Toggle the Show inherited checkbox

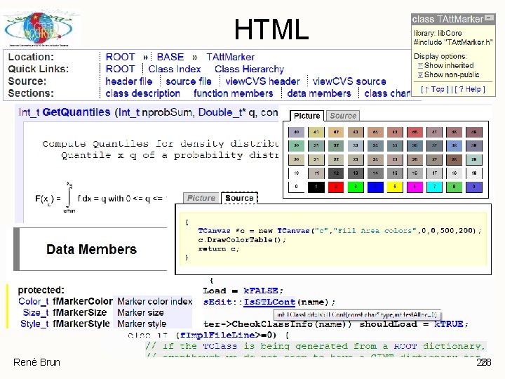click(420, 66)
